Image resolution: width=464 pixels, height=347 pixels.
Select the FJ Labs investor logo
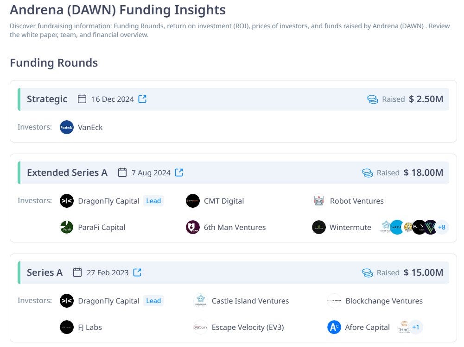point(67,327)
